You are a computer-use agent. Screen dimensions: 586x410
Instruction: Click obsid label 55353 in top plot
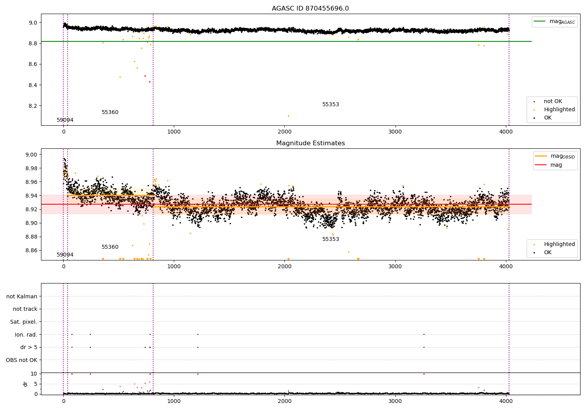(331, 105)
